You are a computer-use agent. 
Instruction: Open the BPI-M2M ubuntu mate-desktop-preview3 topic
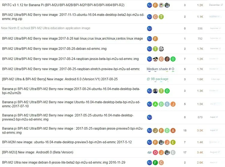click(67, 142)
